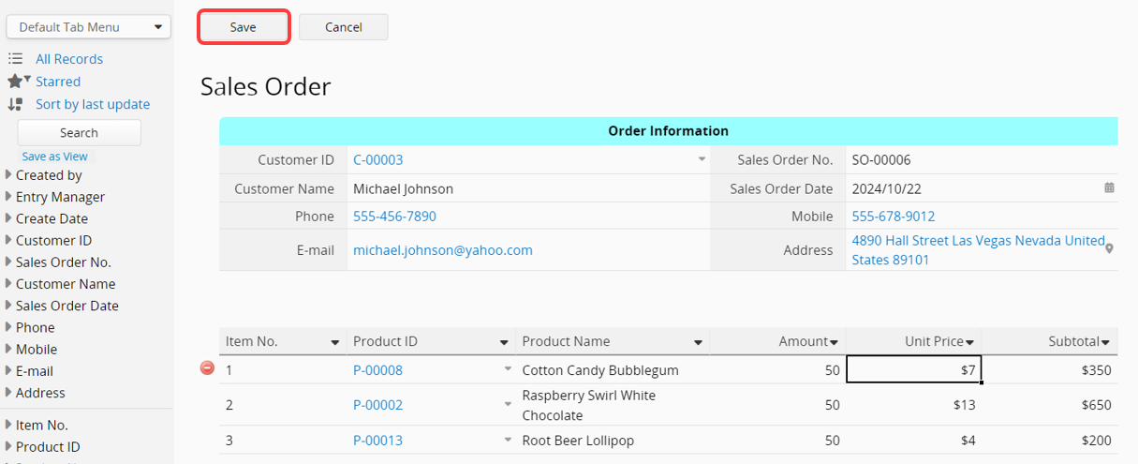The width and height of the screenshot is (1138, 464).
Task: Open the Customer ID dropdown arrow
Action: 702,159
